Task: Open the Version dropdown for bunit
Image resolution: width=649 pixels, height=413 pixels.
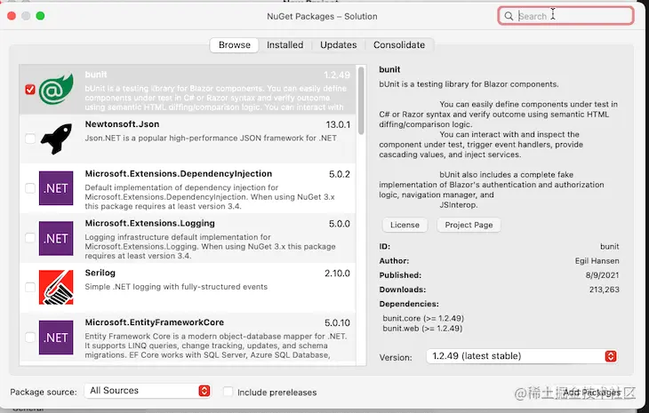Action: (x=522, y=356)
